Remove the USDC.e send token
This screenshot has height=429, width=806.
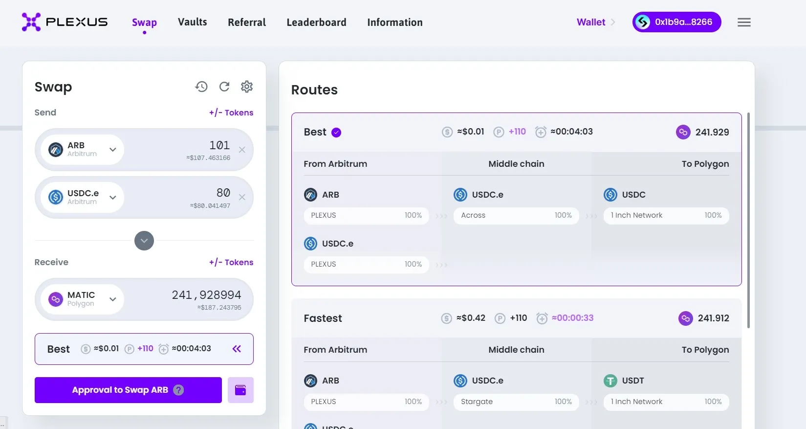(242, 197)
